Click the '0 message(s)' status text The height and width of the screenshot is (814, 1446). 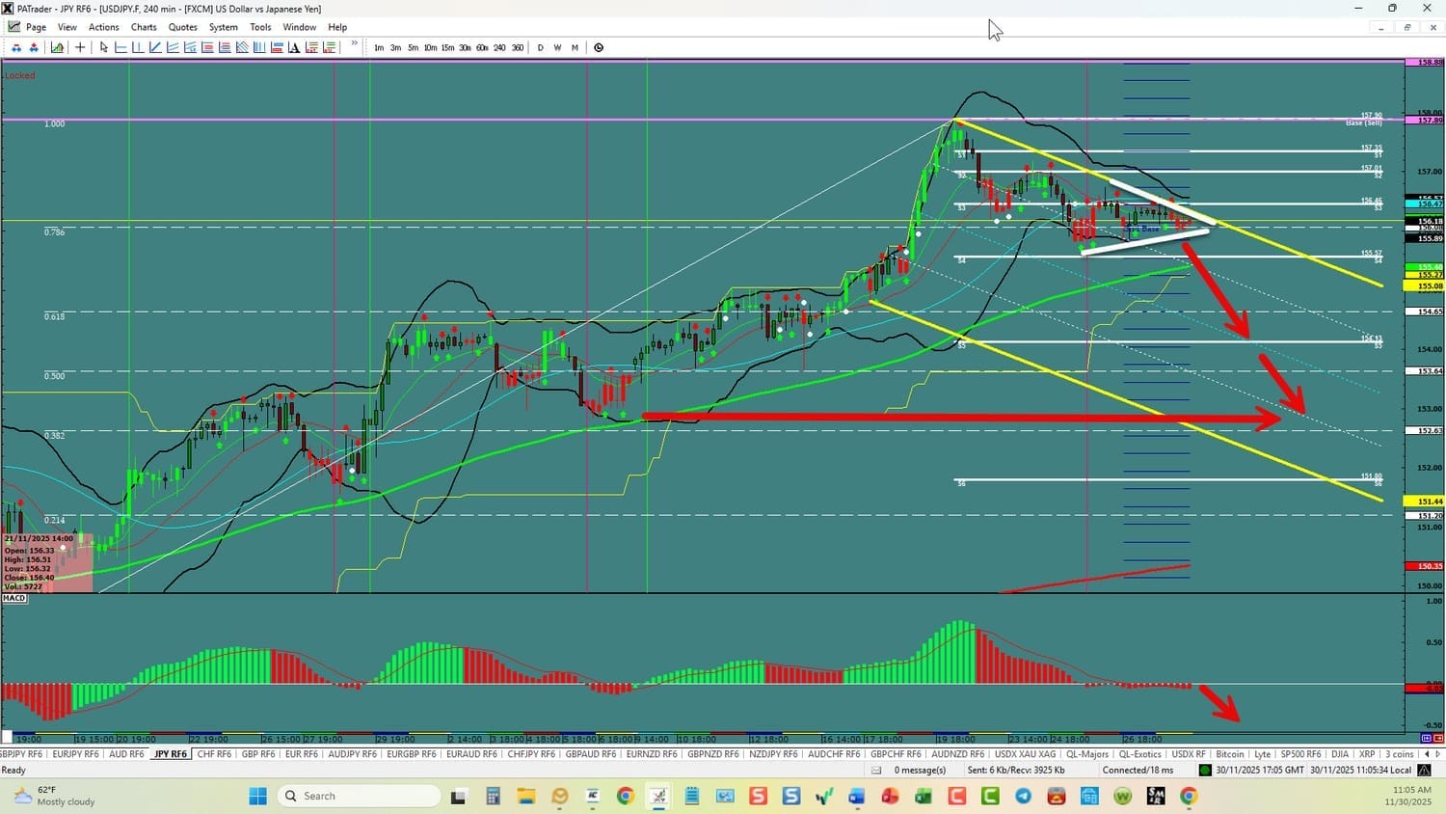(x=920, y=770)
